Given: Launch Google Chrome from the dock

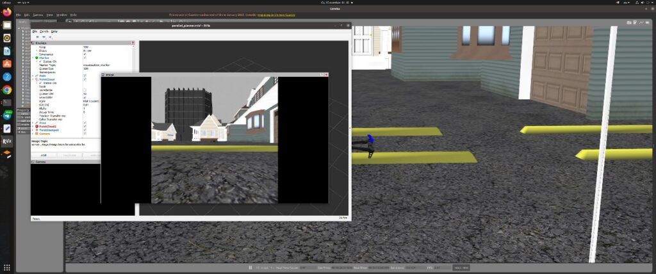Looking at the screenshot, I should pos(7,90).
